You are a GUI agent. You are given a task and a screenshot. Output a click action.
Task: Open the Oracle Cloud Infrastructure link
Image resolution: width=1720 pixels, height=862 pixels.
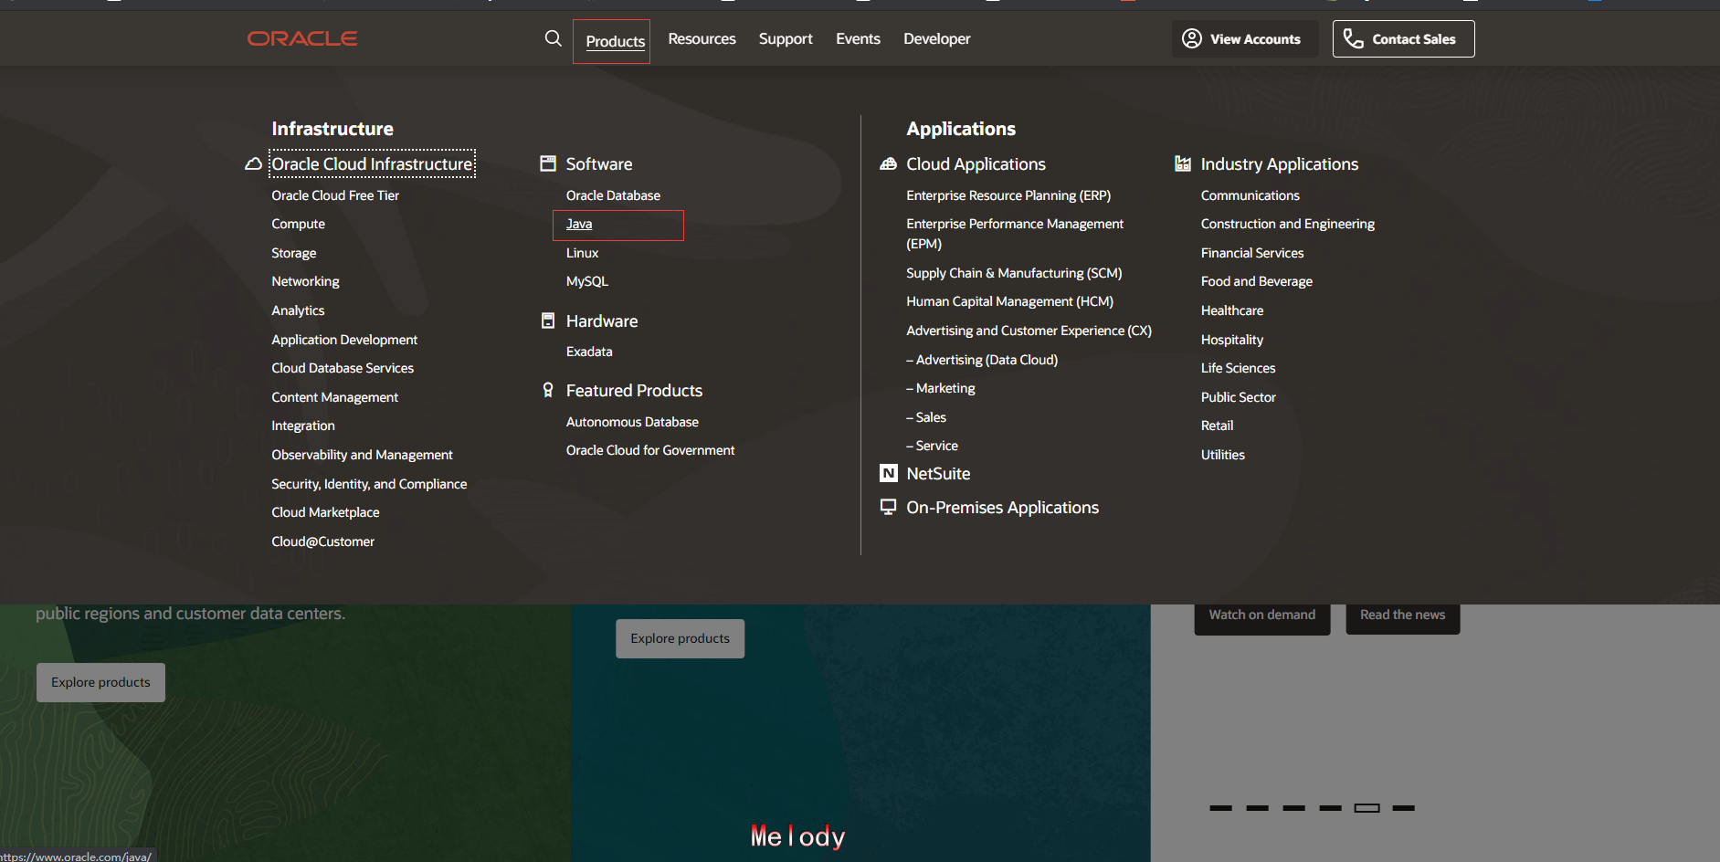point(372,164)
